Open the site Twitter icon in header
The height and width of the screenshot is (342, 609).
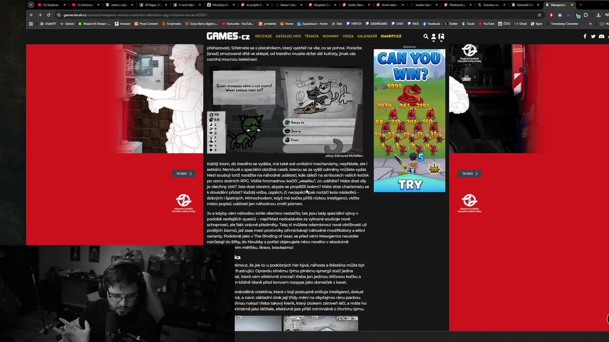(x=593, y=36)
